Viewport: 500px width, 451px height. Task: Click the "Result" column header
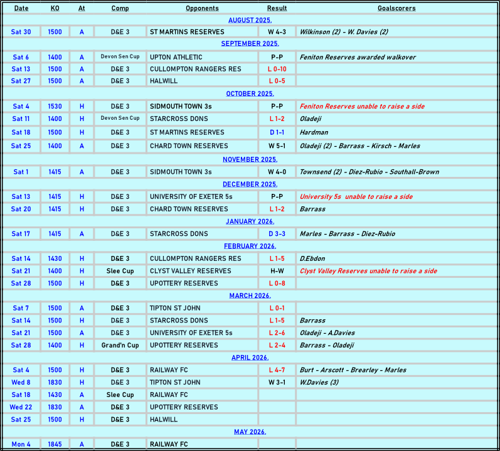pos(277,8)
